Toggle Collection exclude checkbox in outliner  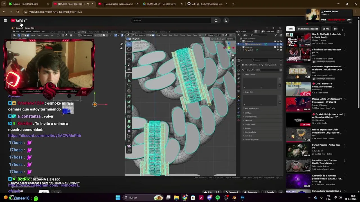pos(275,42)
